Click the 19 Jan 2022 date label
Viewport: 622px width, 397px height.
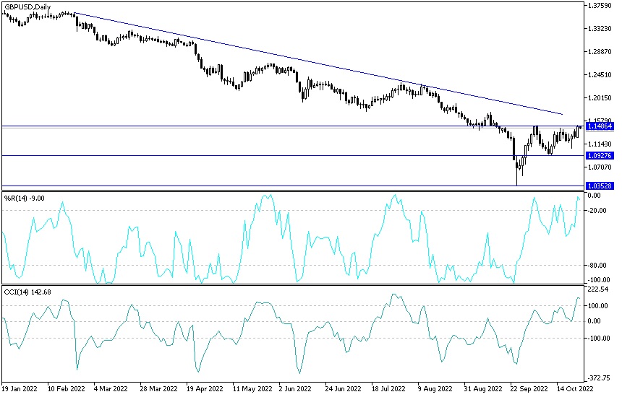pyautogui.click(x=20, y=388)
